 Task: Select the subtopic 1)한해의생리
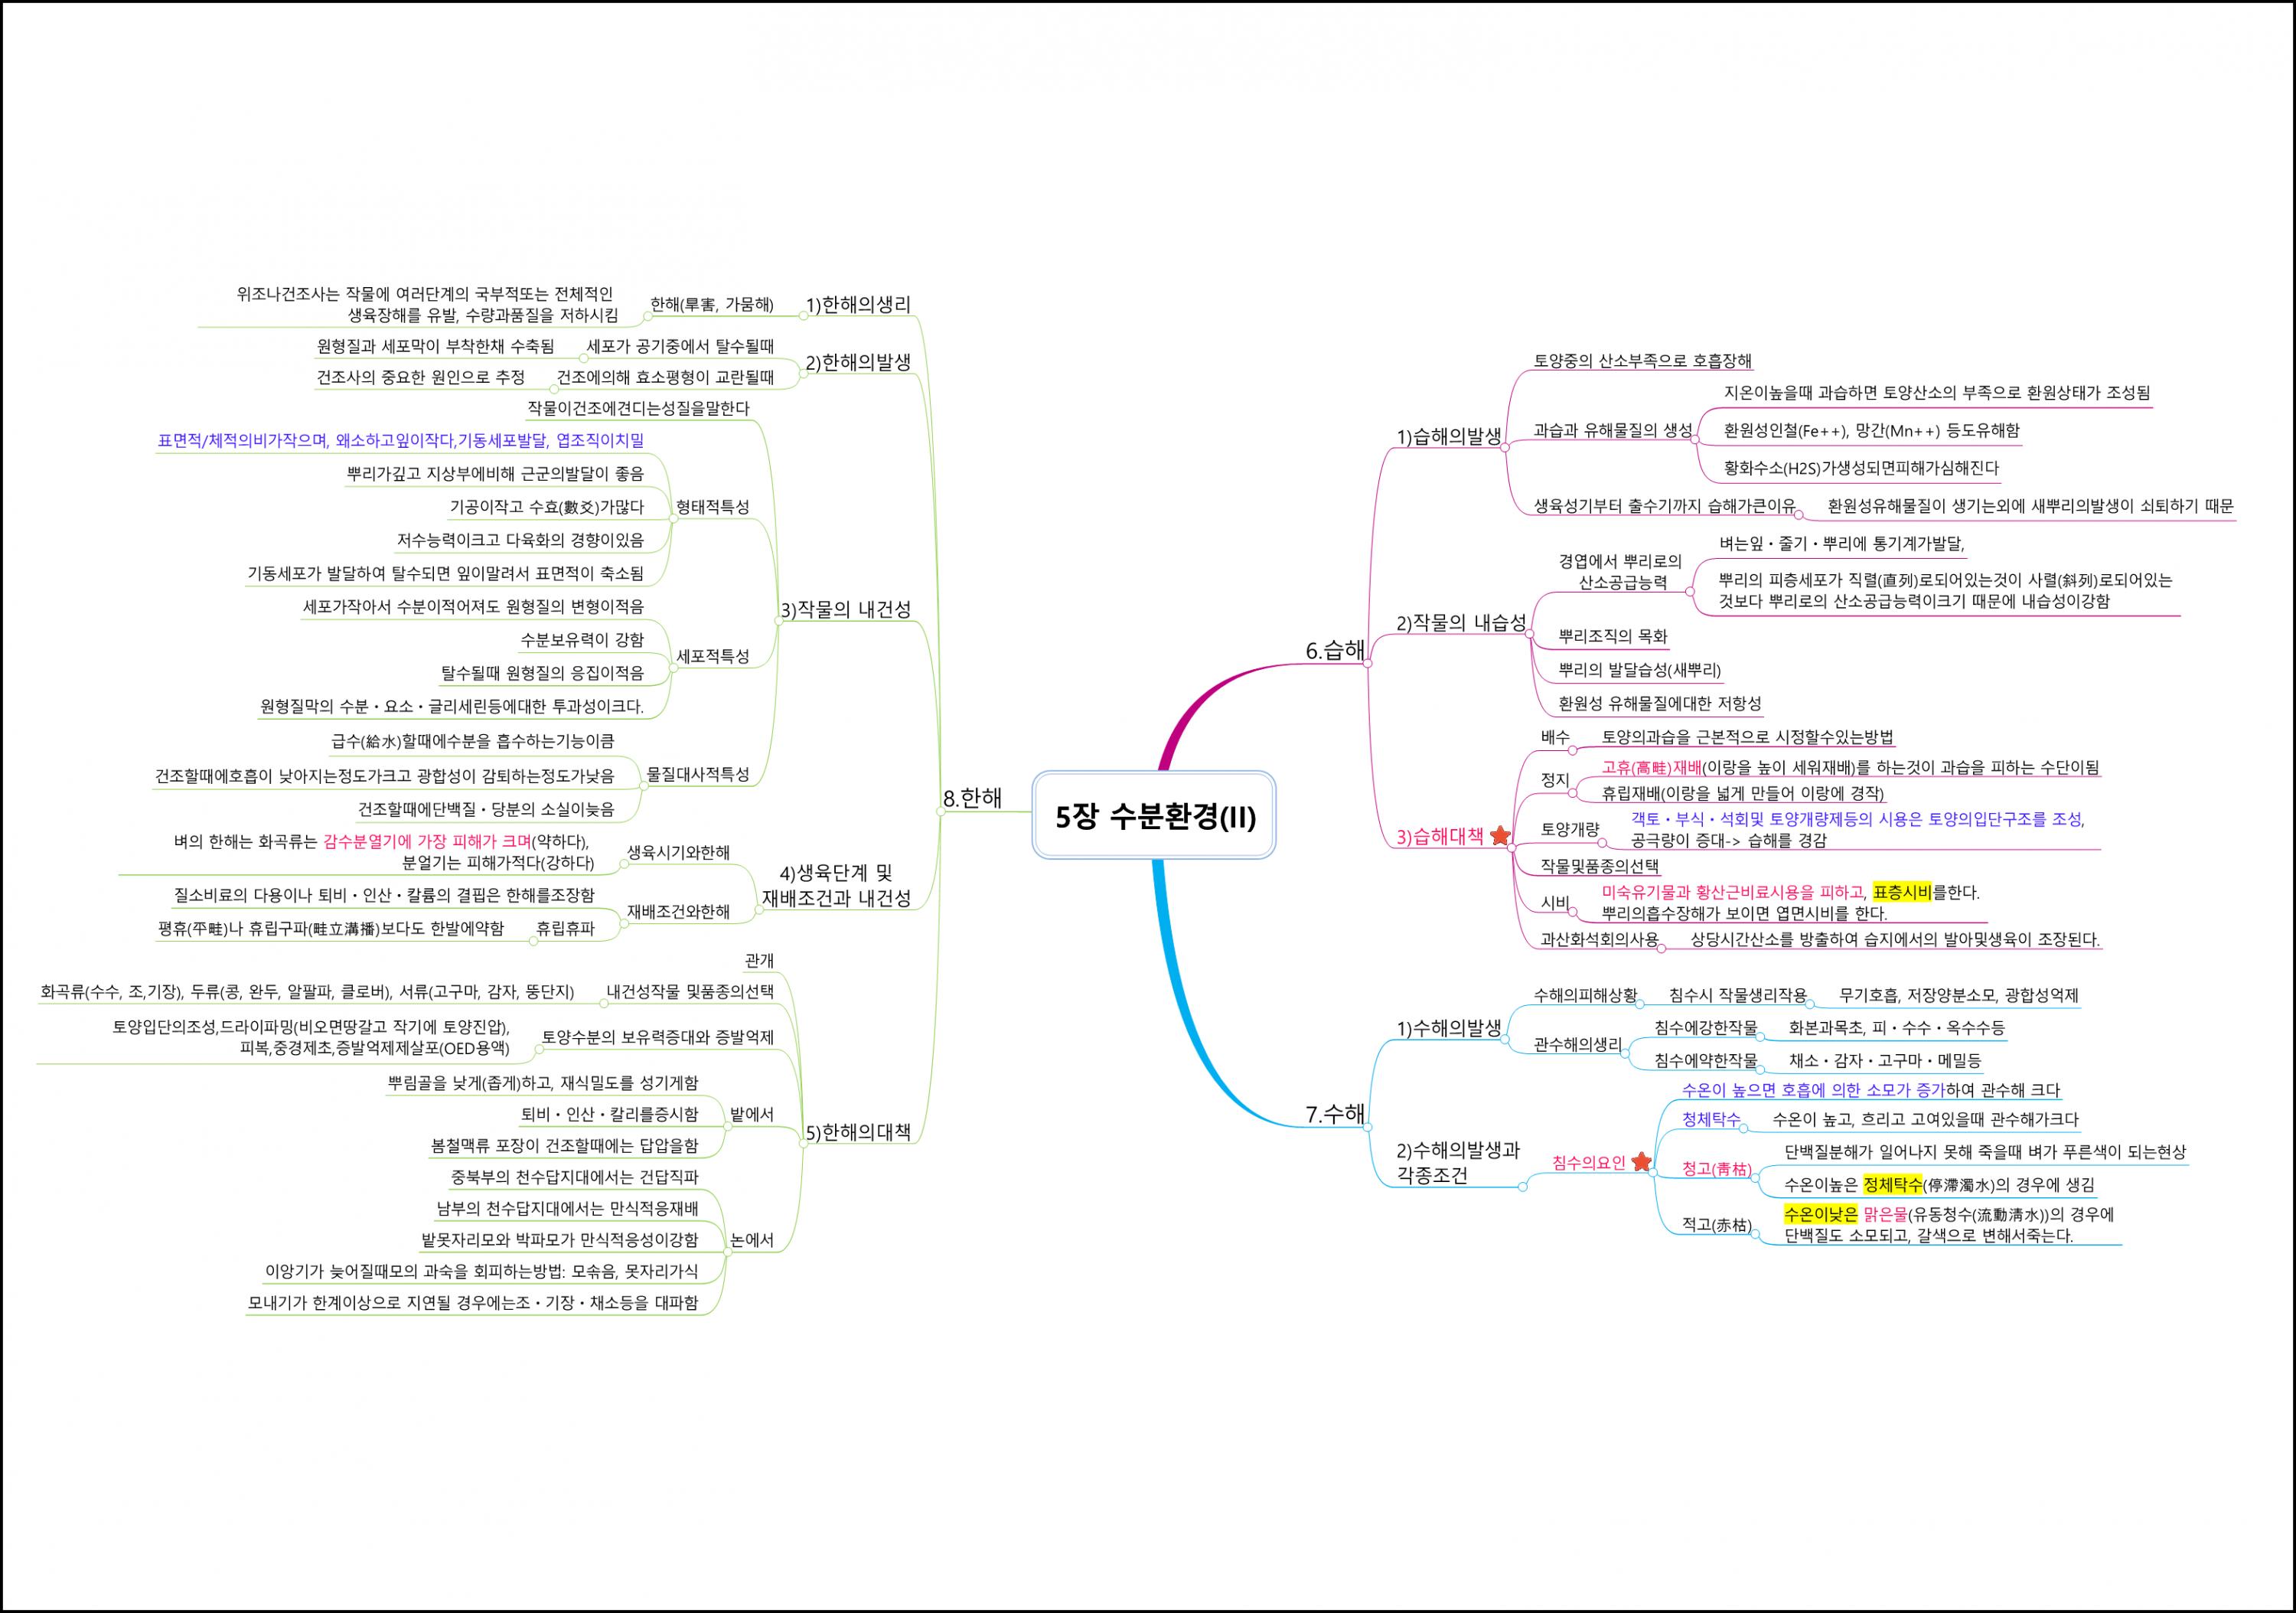coord(858,305)
